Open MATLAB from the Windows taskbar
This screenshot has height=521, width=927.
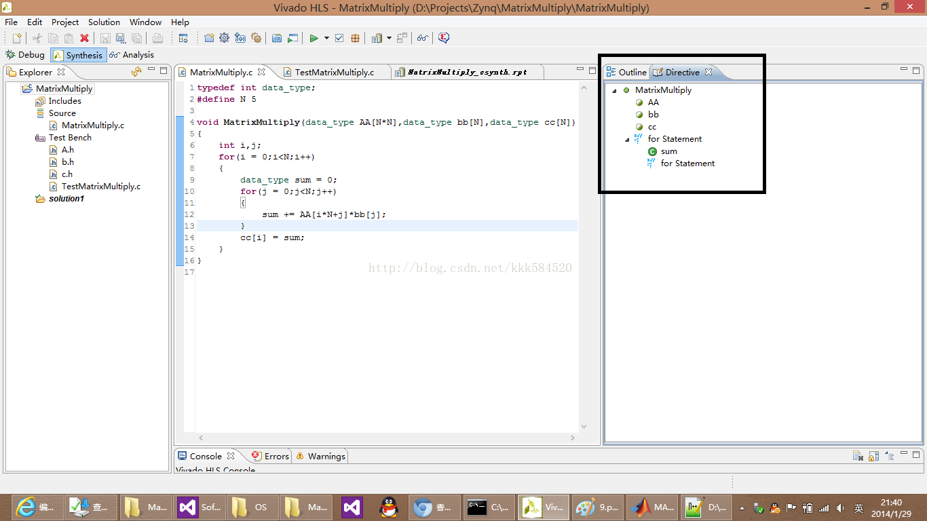click(651, 507)
